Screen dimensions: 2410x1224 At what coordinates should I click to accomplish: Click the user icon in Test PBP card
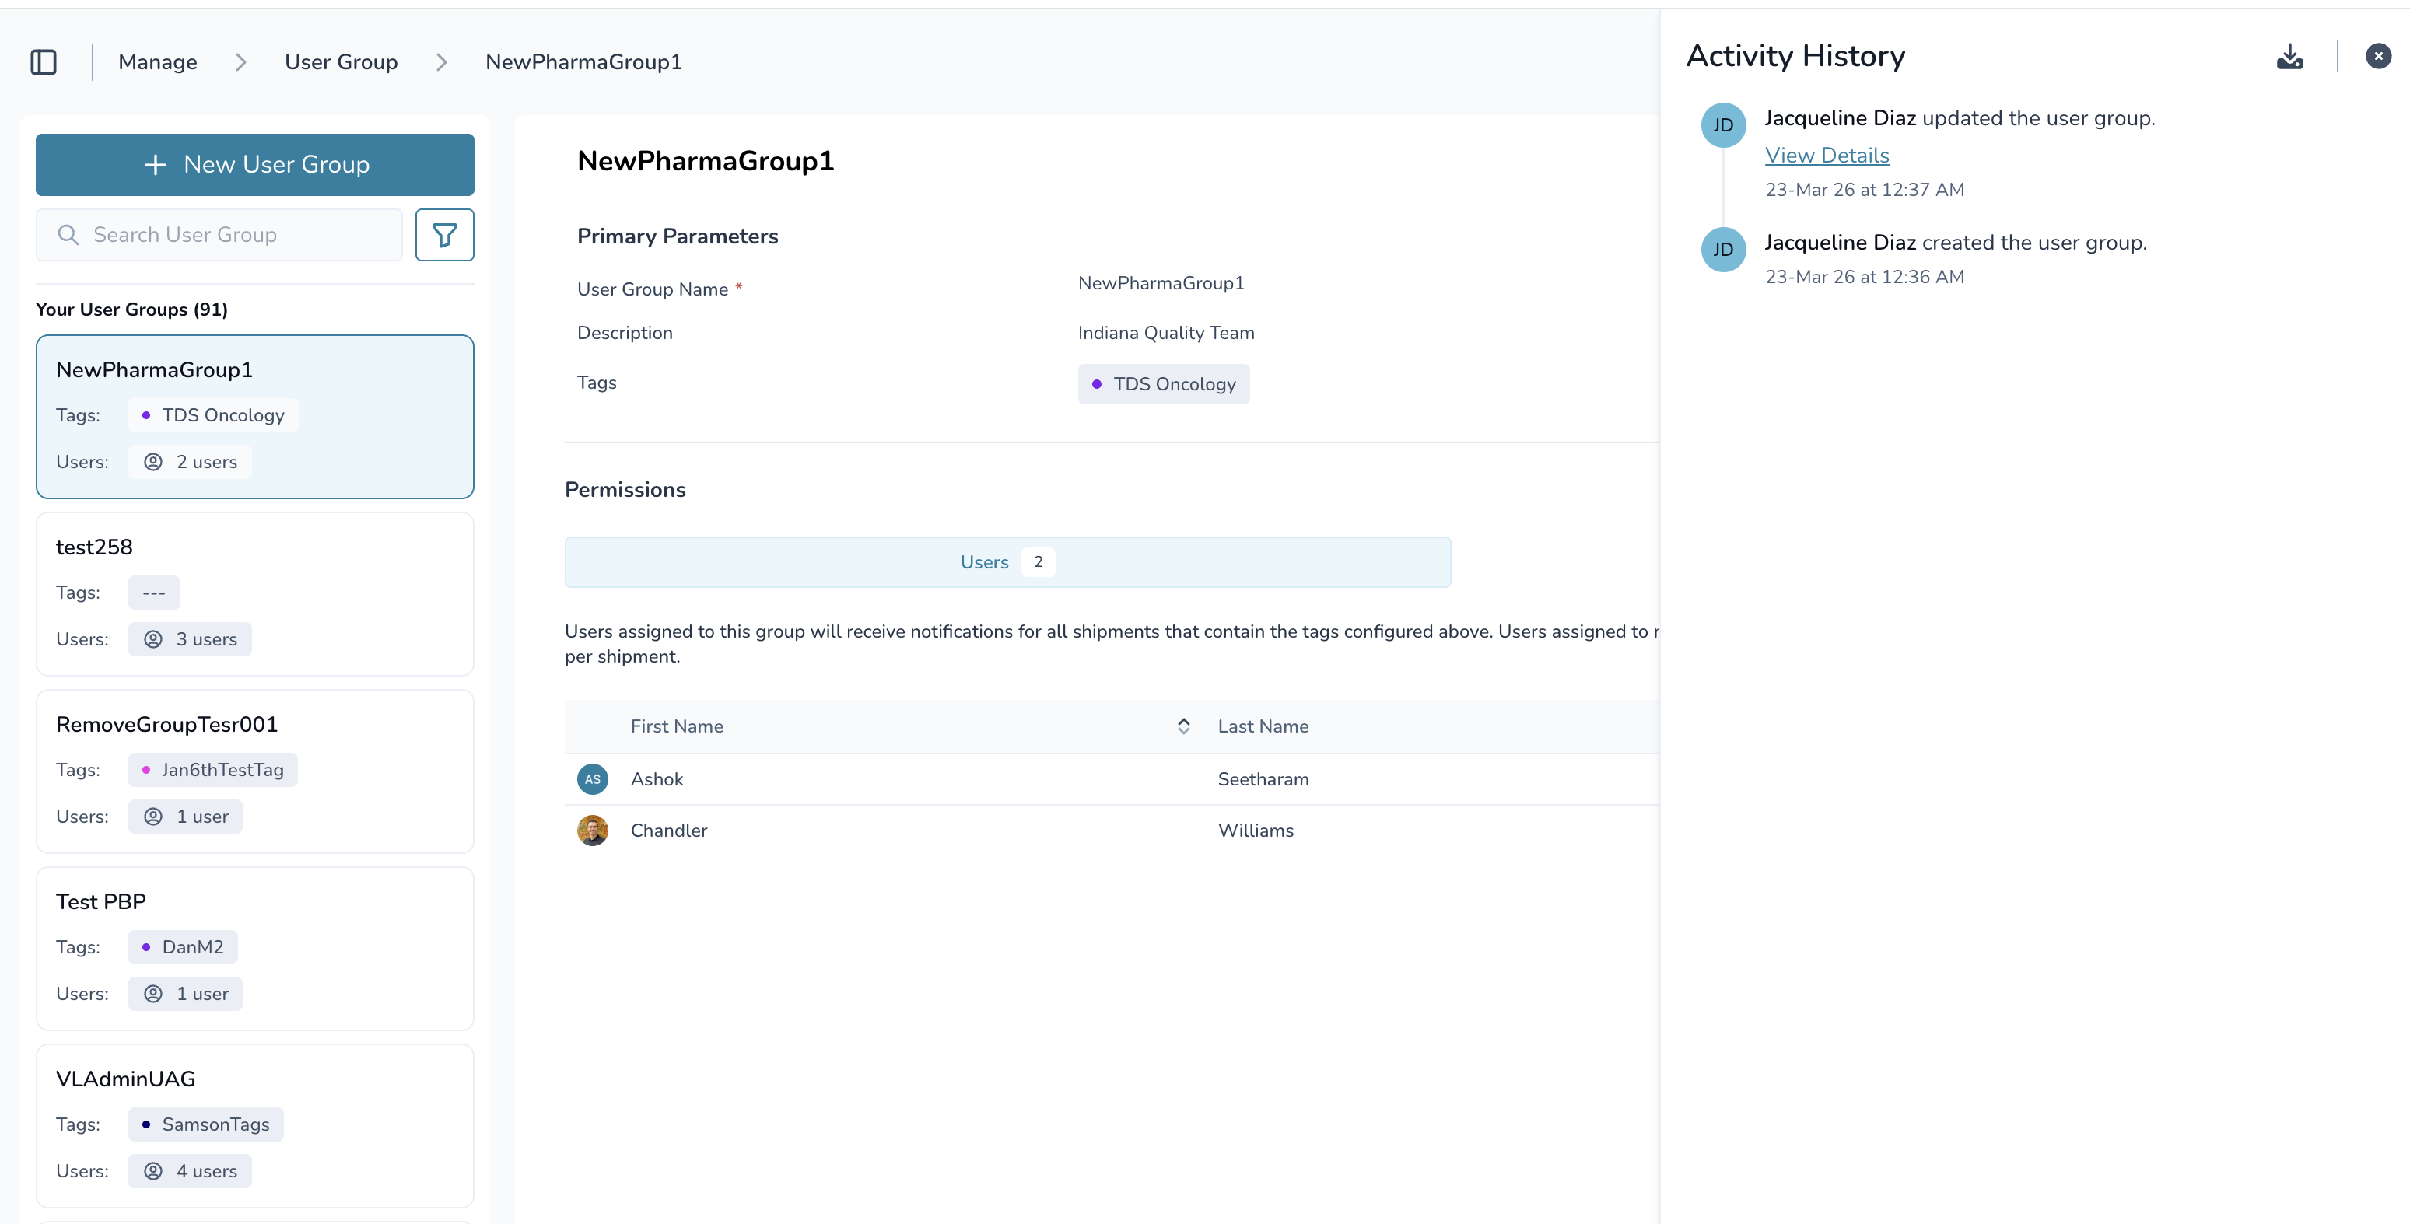(x=153, y=994)
